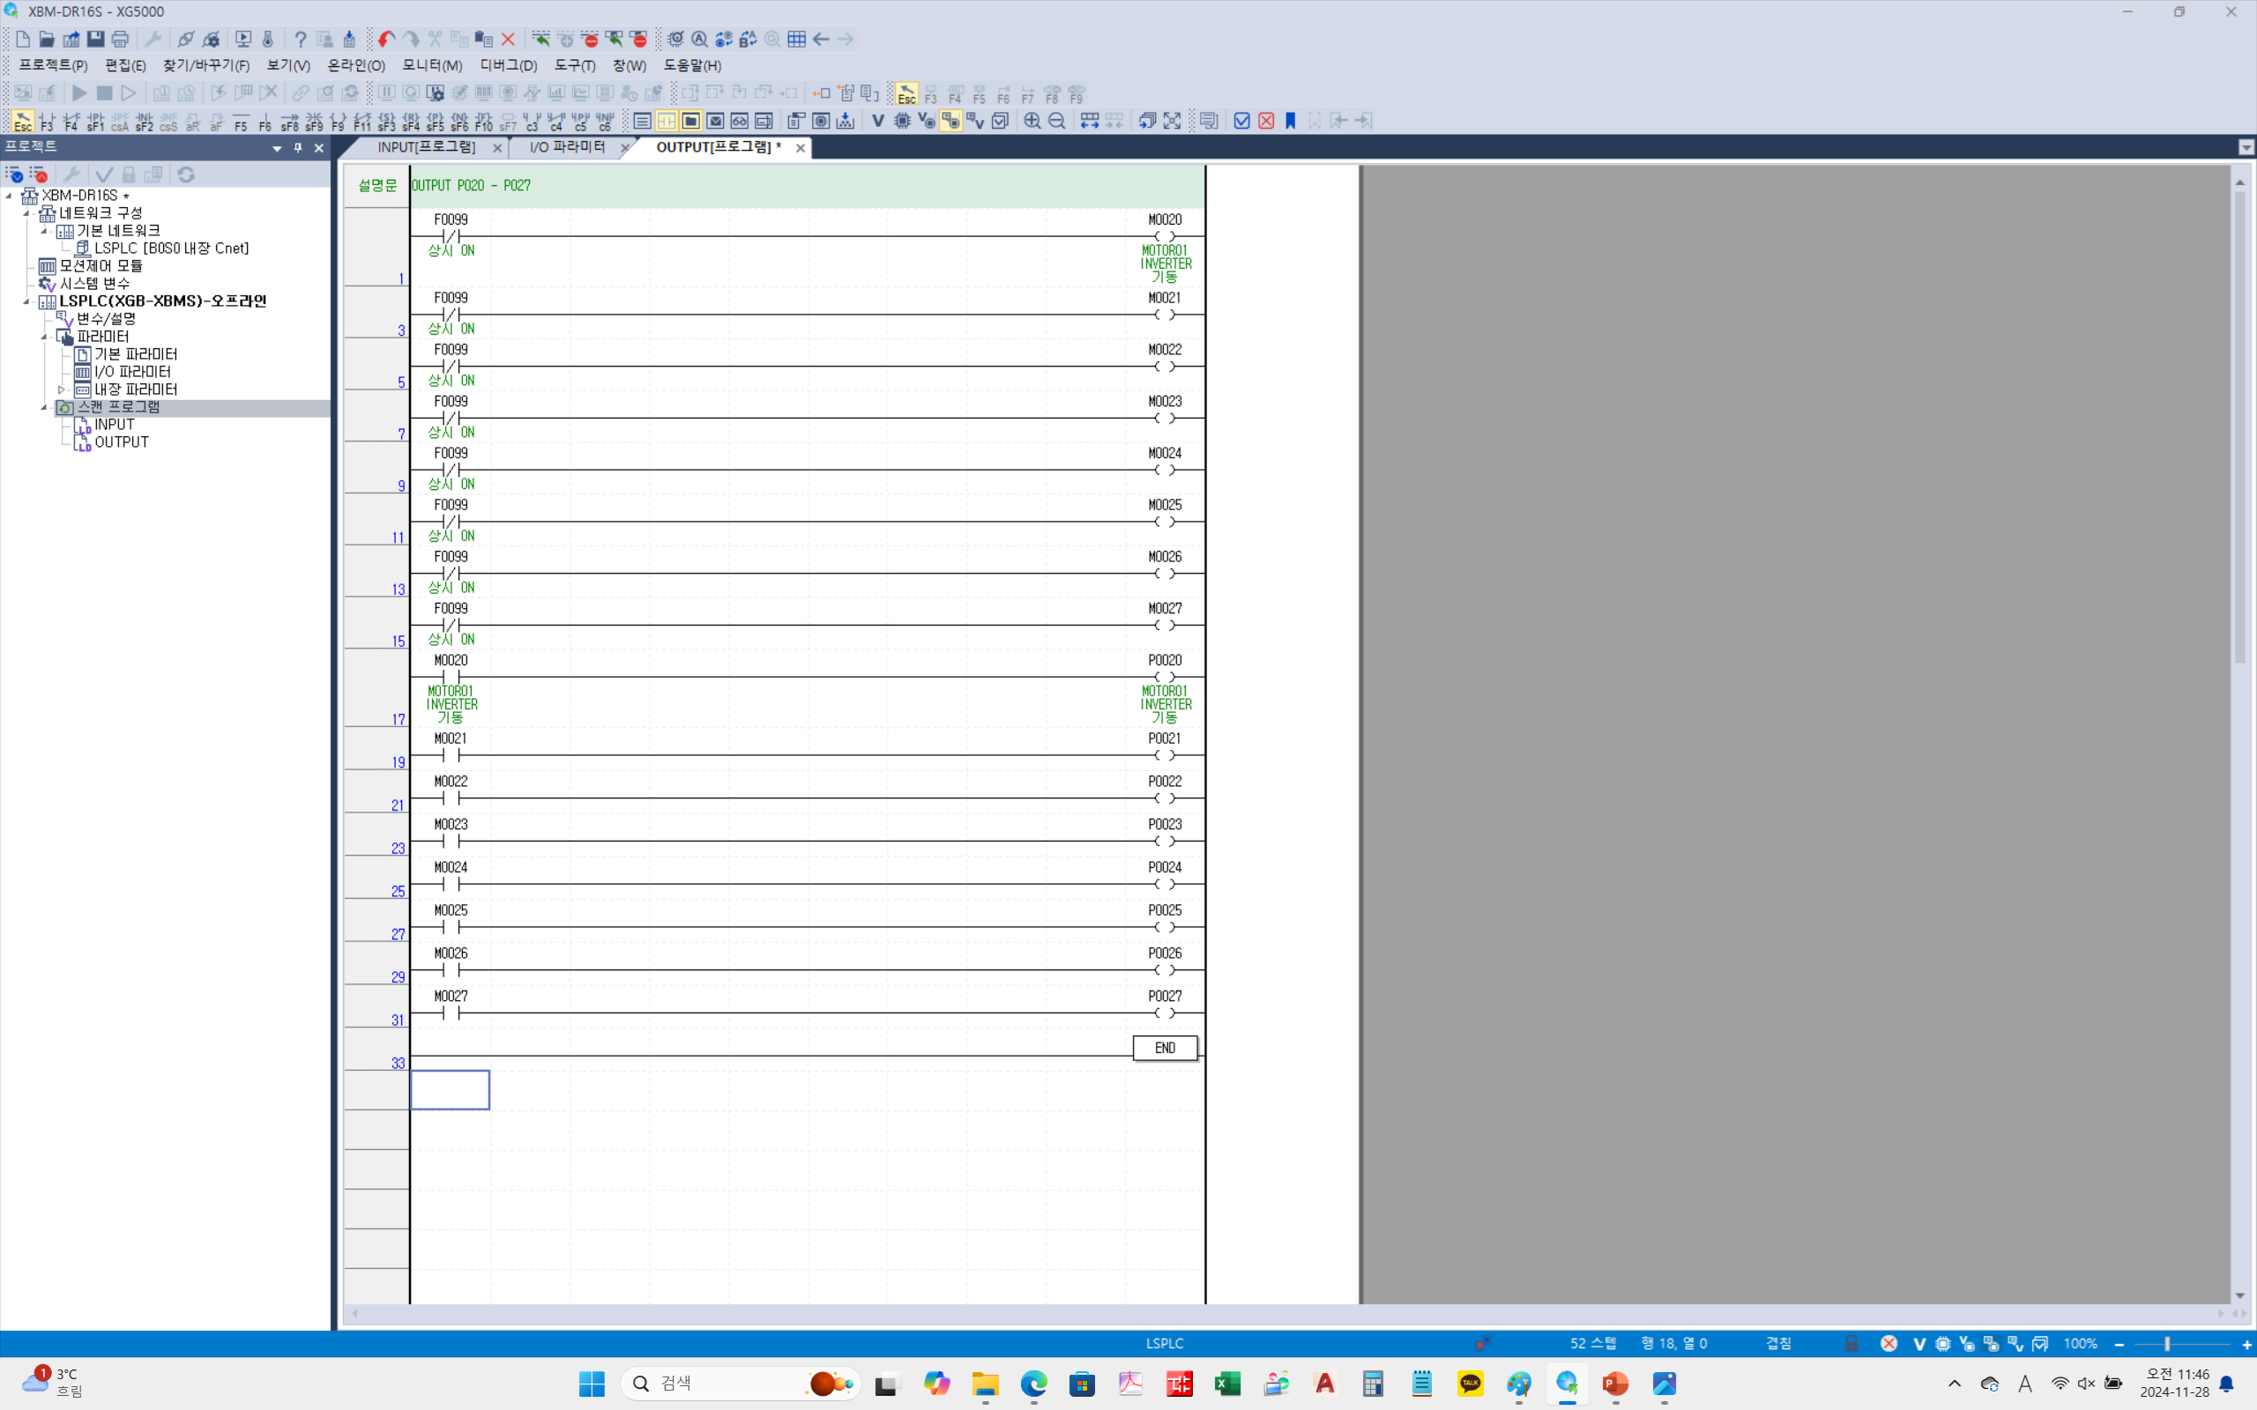Click the vertical scrollbar of ladder editor
Image resolution: width=2257 pixels, height=1410 pixels.
tap(2240, 429)
